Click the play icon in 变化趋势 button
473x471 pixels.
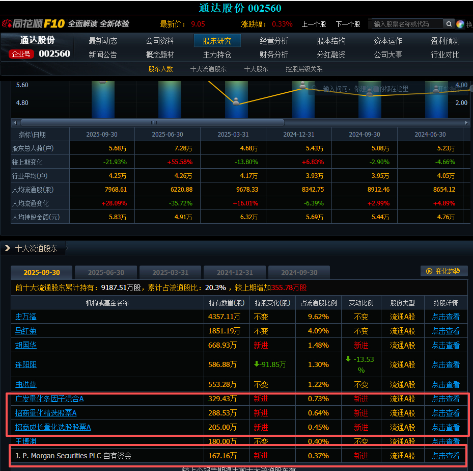click(x=429, y=271)
